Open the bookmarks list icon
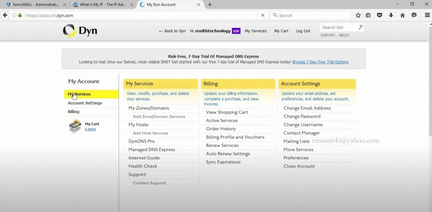 [x=368, y=16]
